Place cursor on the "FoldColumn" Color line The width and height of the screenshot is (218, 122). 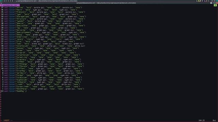pos(43,78)
